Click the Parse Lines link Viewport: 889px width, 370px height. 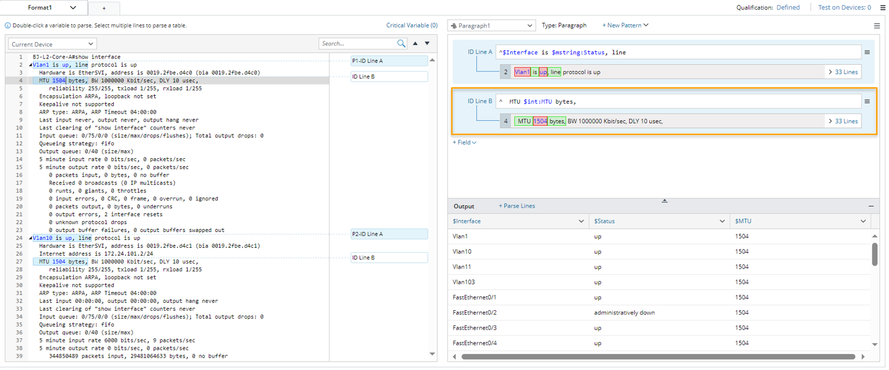(x=517, y=206)
